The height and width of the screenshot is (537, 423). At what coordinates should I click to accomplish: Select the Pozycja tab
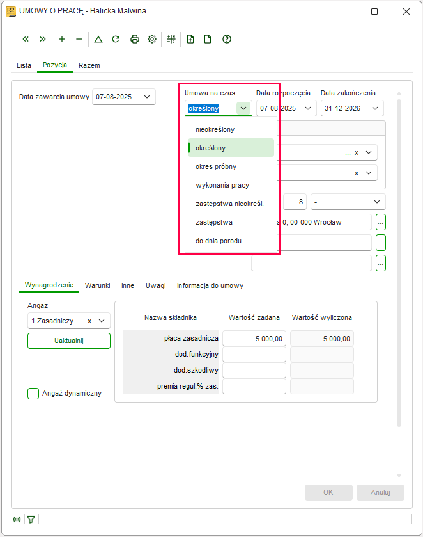(55, 65)
